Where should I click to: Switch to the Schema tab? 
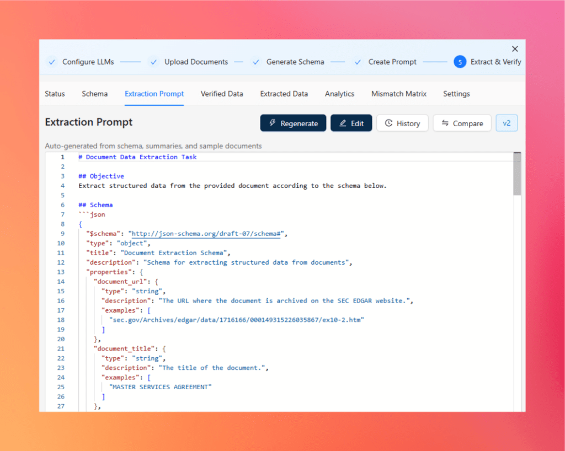point(94,94)
